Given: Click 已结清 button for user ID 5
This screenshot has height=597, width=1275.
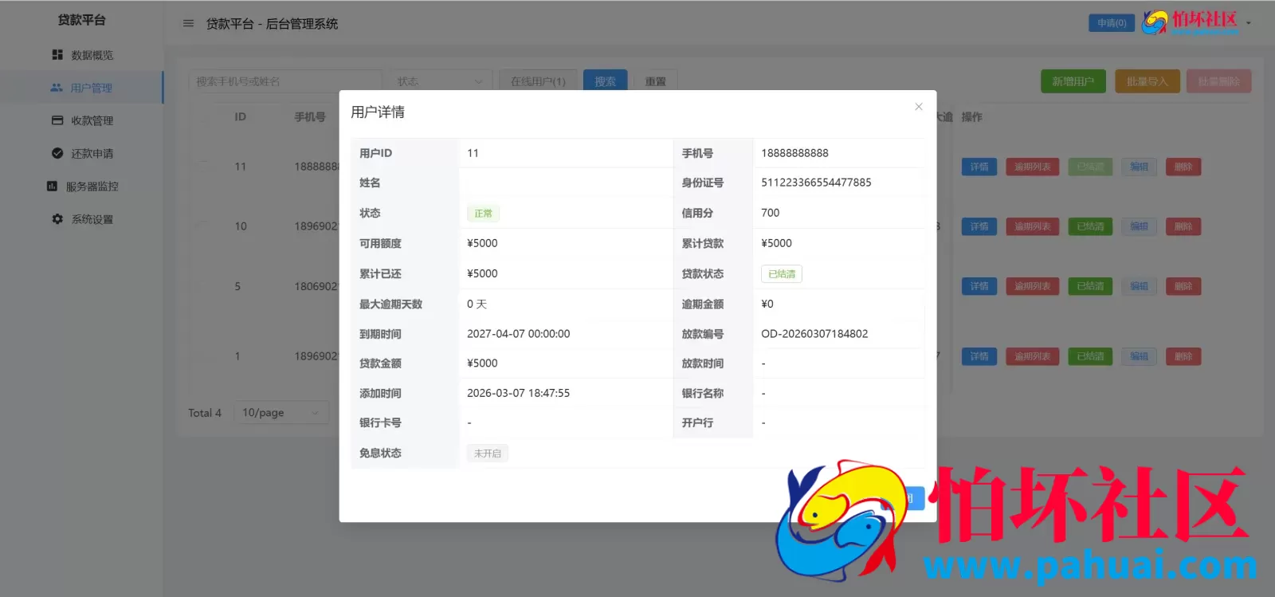Looking at the screenshot, I should point(1090,286).
